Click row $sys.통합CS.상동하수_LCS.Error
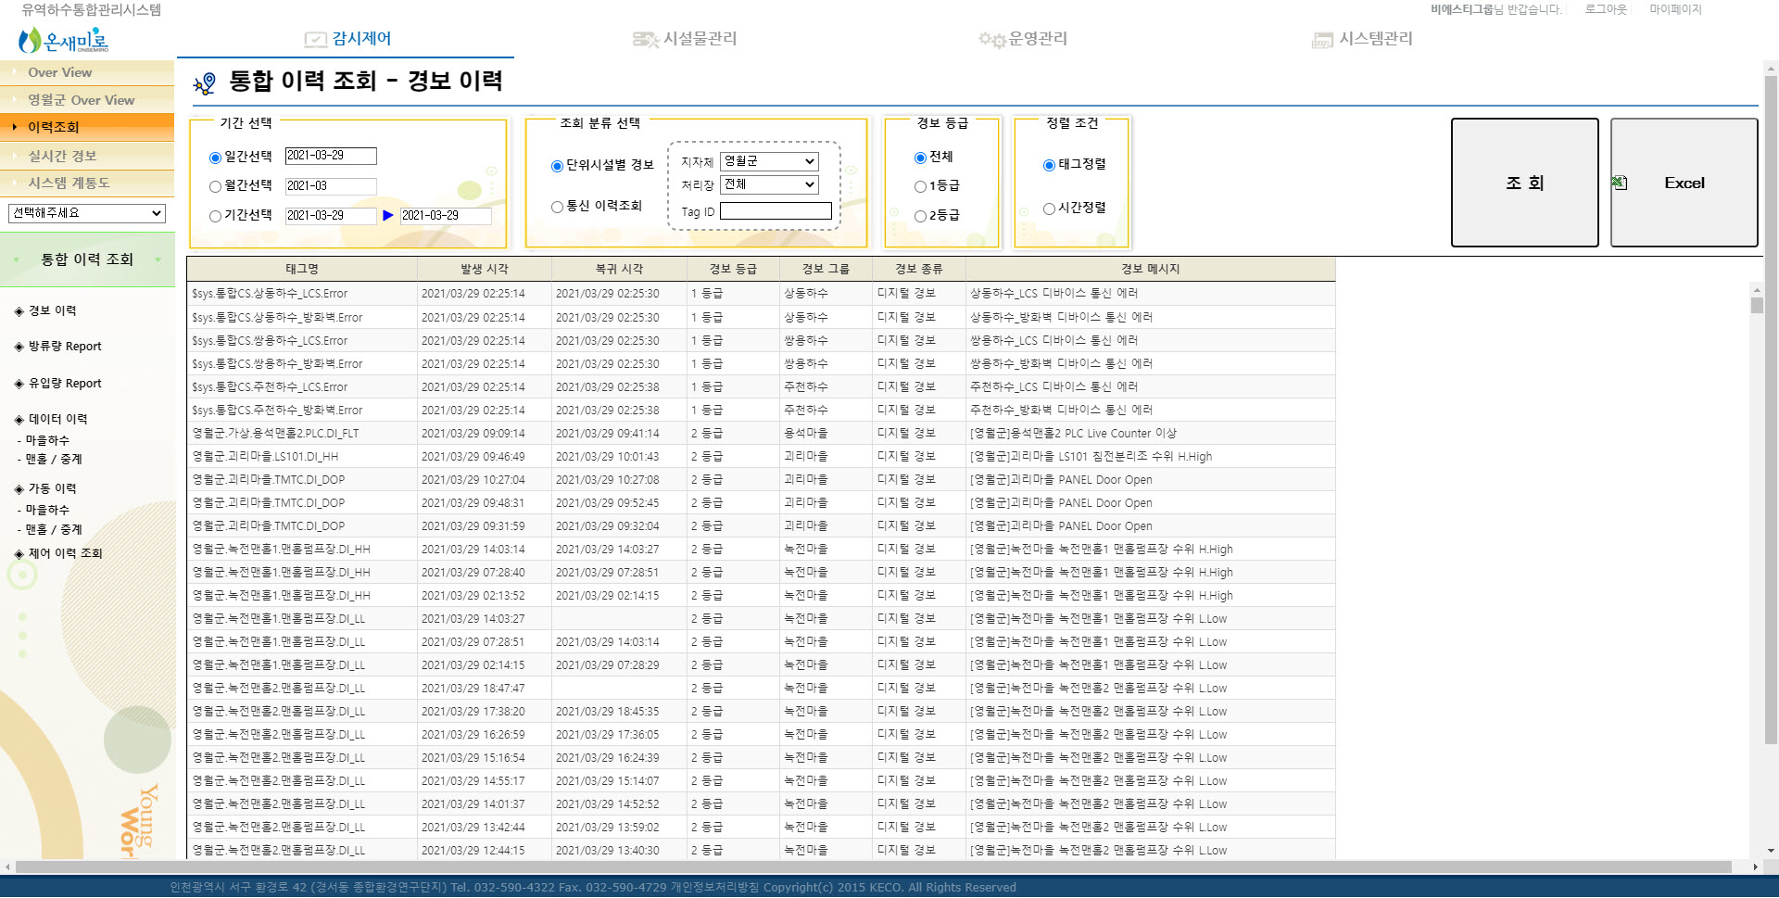1779x898 pixels. [x=761, y=294]
